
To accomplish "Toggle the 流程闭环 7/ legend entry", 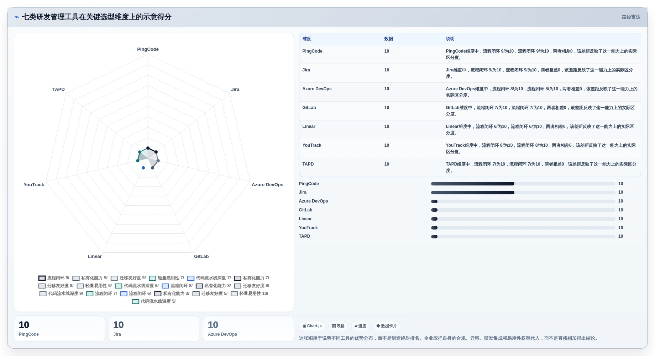I will [x=101, y=293].
